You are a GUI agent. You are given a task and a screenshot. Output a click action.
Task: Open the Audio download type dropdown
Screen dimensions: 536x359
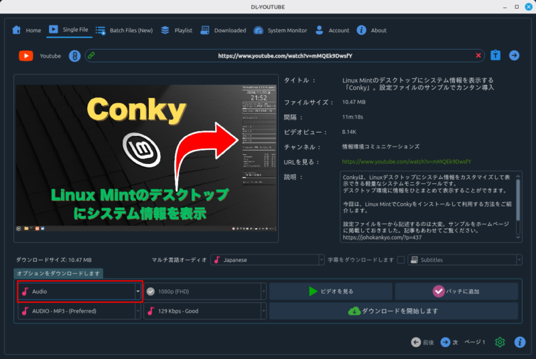(x=80, y=291)
